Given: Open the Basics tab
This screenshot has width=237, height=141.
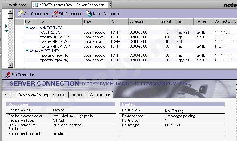Looking at the screenshot, I should pos(9,95).
